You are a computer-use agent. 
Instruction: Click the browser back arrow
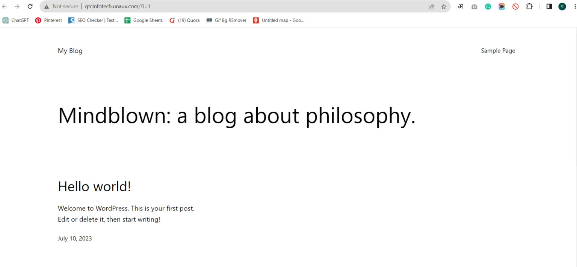click(5, 6)
